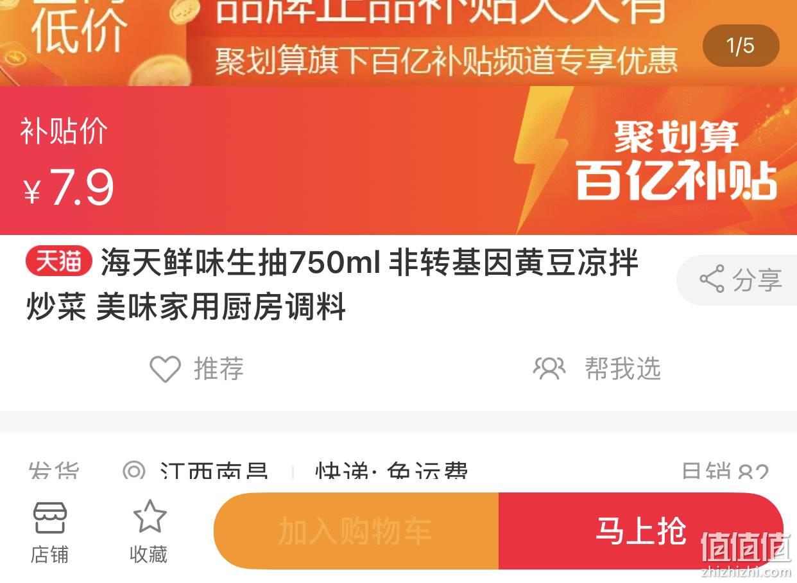Click the ¥7.9 subsidy price
This screenshot has height=583, width=797.
coord(69,187)
